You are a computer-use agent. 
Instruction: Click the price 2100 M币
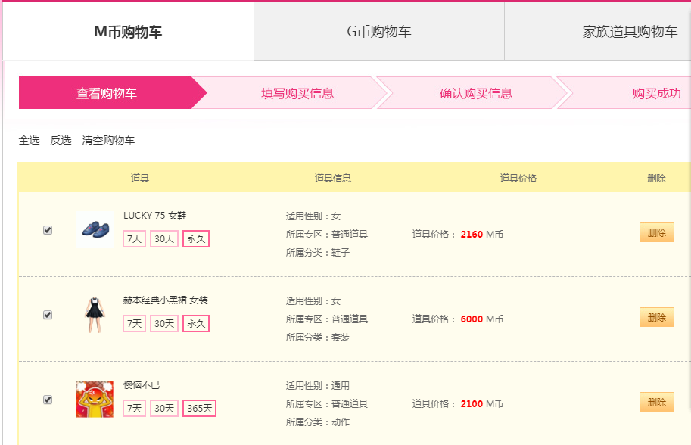coord(481,403)
